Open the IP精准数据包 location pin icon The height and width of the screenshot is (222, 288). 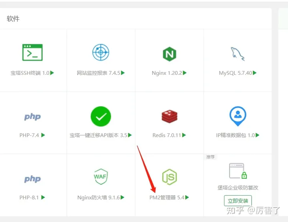[238, 116]
